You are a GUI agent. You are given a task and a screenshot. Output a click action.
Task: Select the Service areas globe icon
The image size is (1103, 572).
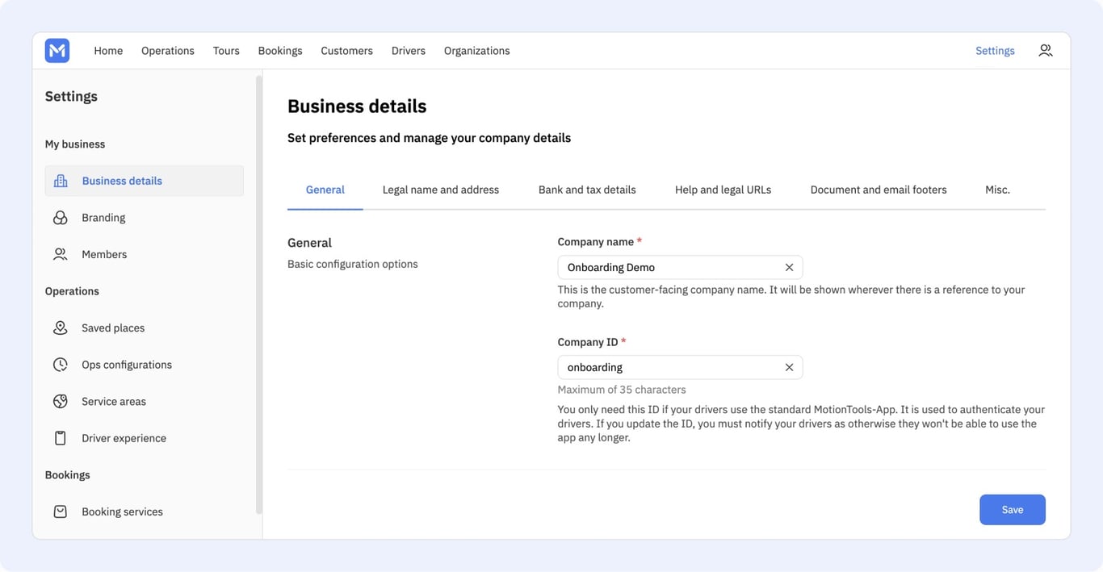pos(61,401)
